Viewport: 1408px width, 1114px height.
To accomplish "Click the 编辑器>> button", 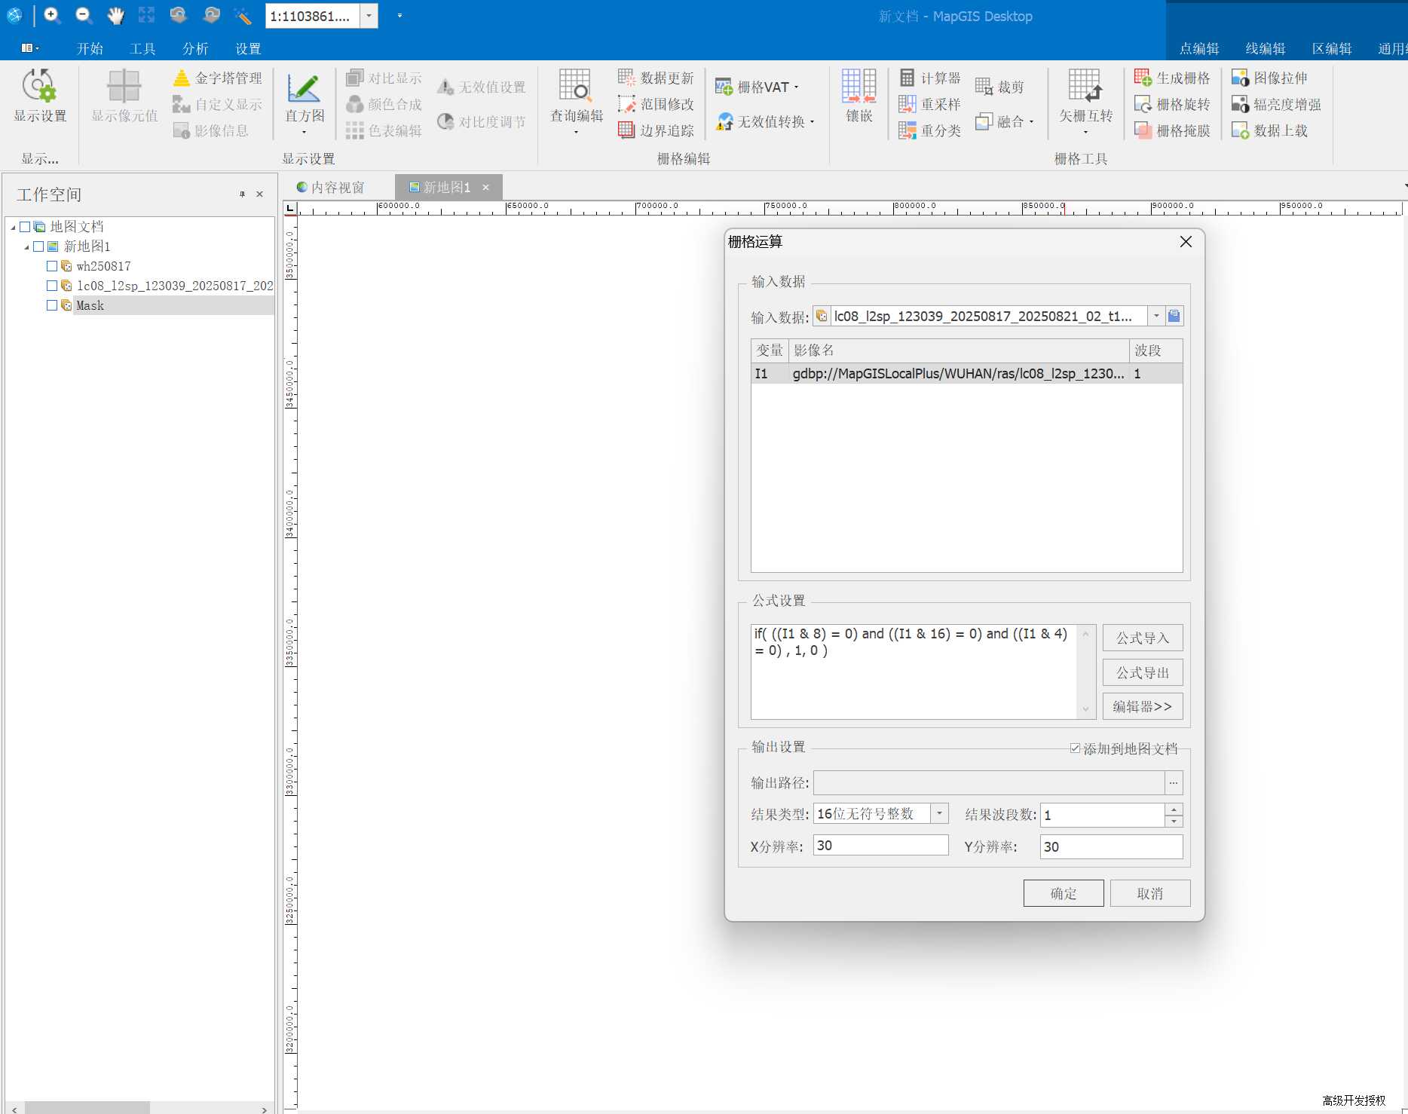I will point(1143,706).
